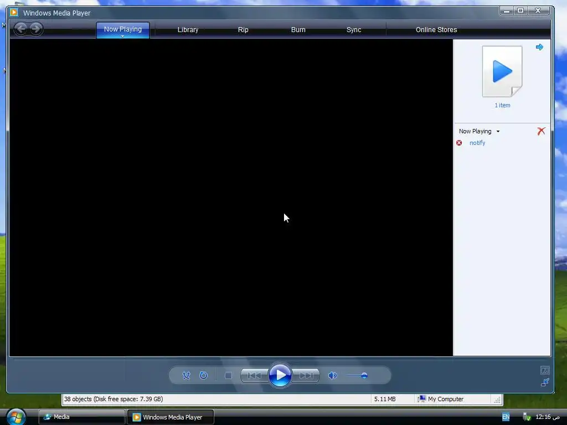Click 5.11 MB in Media status bar

pos(385,399)
